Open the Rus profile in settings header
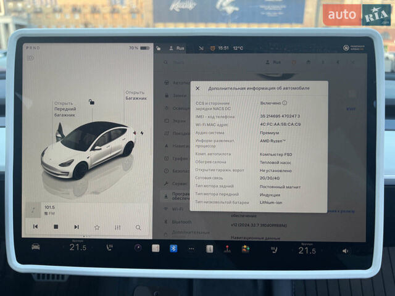The width and height of the screenshot is (395, 296). (273, 62)
